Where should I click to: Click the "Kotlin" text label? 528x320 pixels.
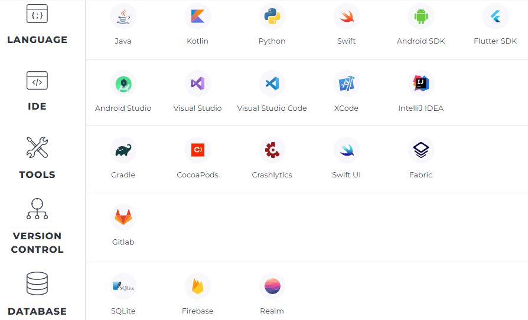click(198, 41)
